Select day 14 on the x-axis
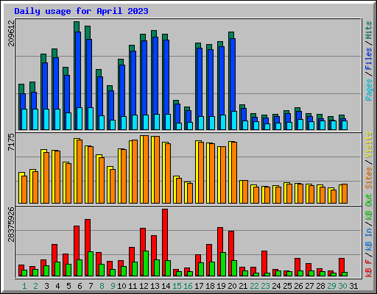Image resolution: width=377 pixels, height=294 pixels. click(166, 286)
